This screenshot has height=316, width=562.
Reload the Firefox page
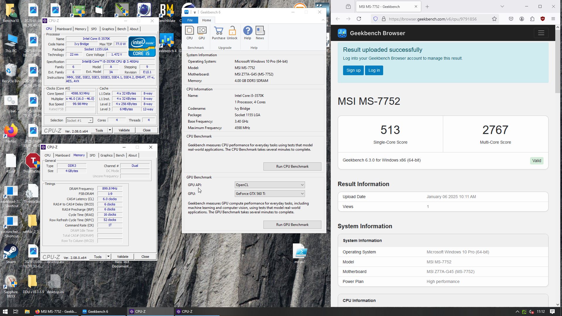click(359, 19)
